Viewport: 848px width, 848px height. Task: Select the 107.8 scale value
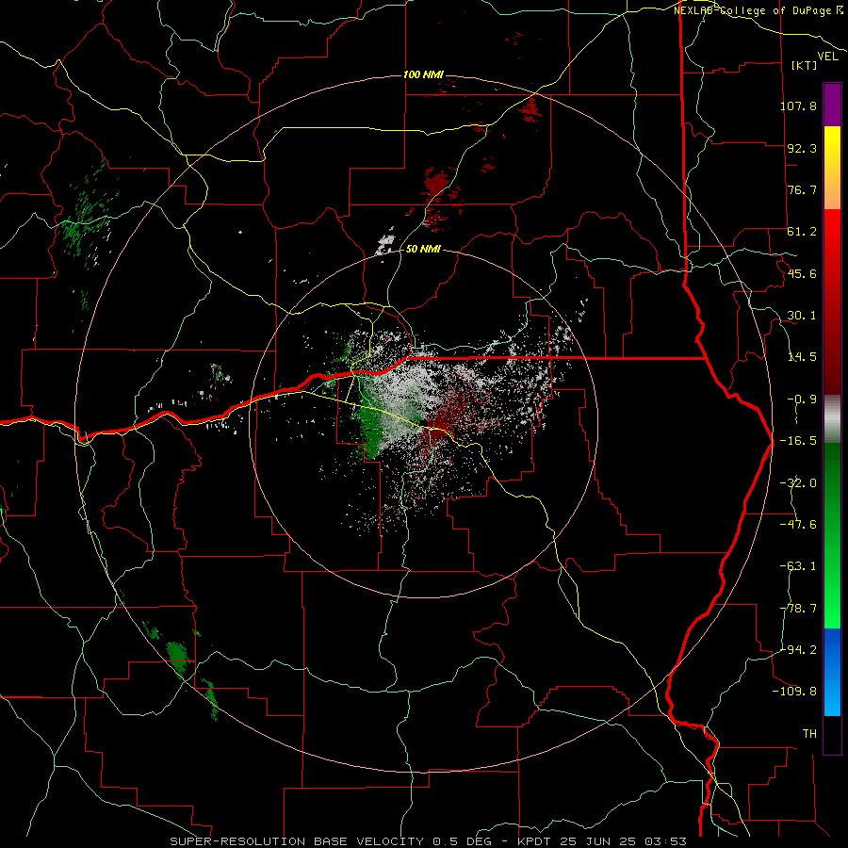(798, 106)
